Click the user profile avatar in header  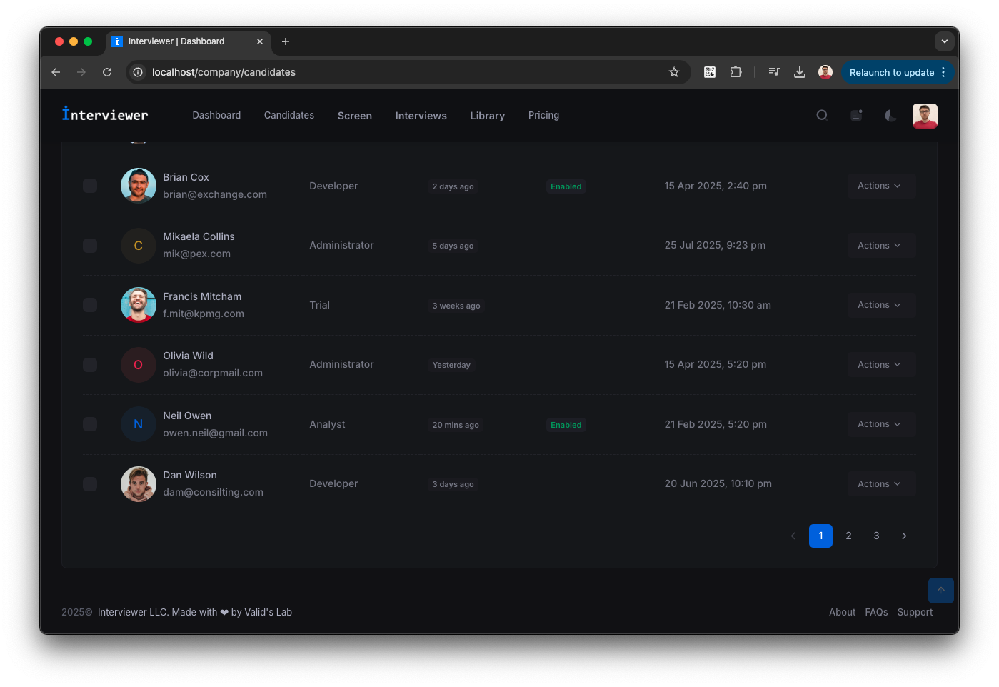point(925,116)
